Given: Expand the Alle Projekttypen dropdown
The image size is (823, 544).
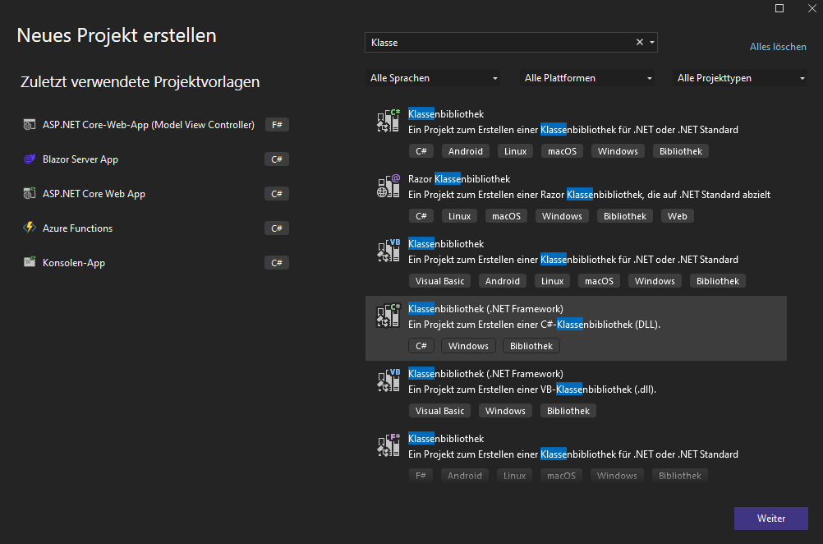Looking at the screenshot, I should point(741,78).
